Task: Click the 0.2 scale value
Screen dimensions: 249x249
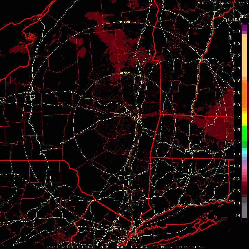Action: click(237, 179)
